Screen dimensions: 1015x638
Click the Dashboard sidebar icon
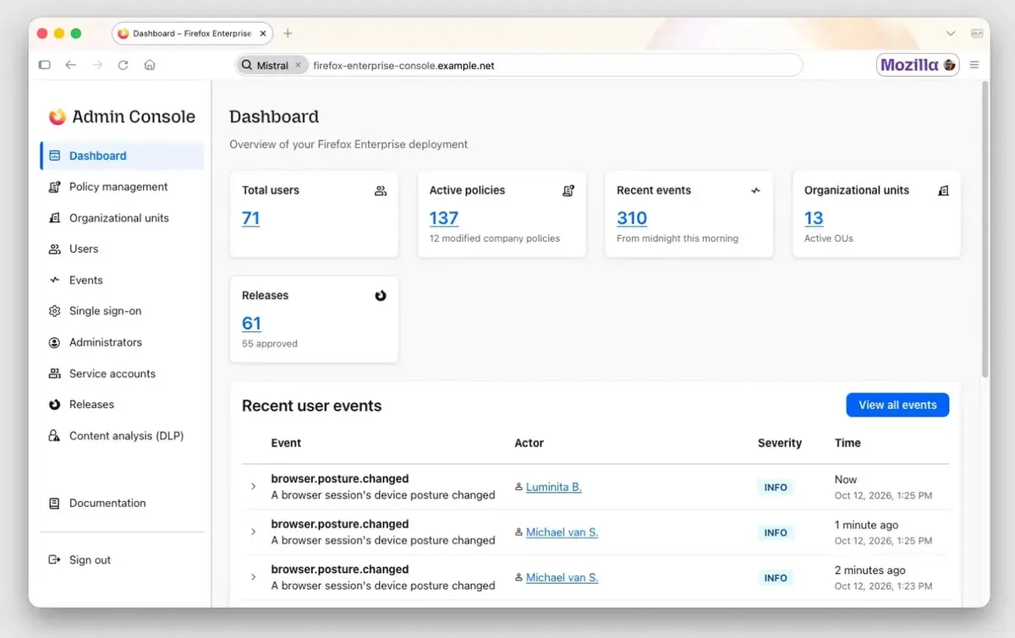[54, 155]
